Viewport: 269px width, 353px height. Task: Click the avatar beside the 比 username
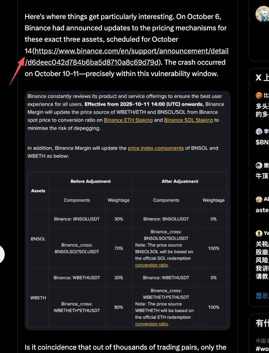(x=259, y=96)
